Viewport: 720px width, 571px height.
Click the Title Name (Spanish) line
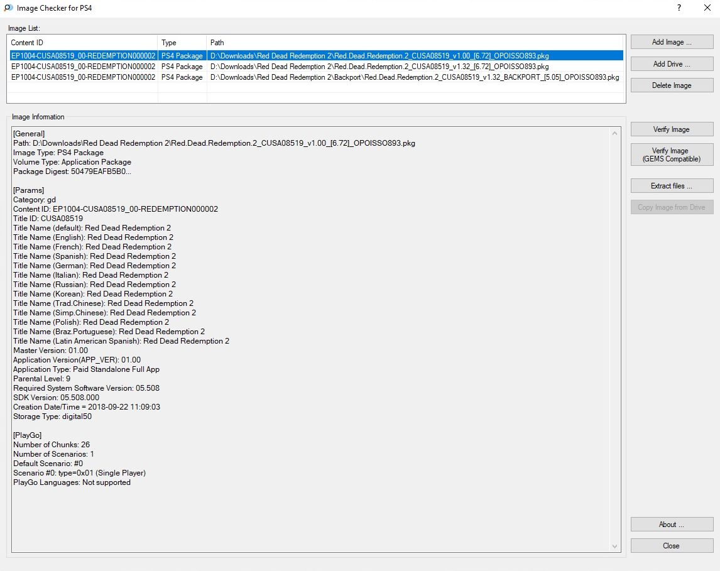point(95,256)
